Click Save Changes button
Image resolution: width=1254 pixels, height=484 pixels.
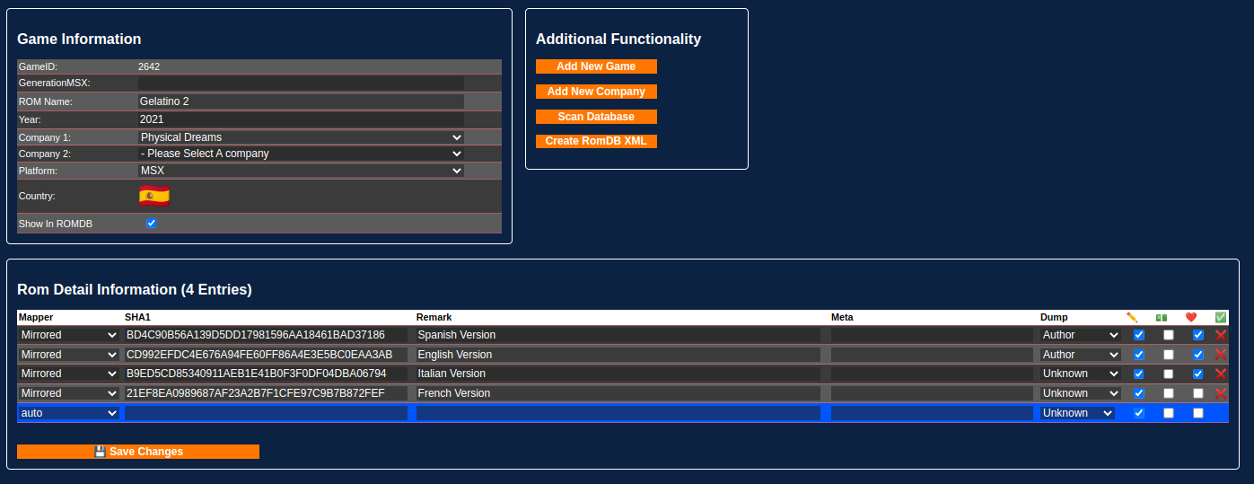[x=138, y=452]
